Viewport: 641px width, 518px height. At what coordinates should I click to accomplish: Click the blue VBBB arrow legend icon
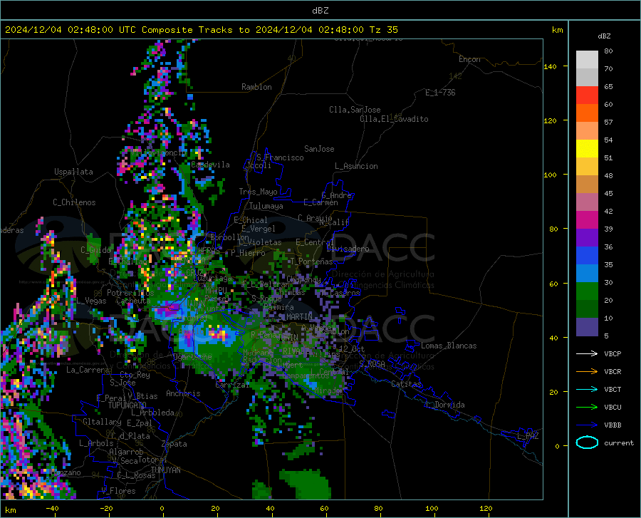(x=587, y=425)
